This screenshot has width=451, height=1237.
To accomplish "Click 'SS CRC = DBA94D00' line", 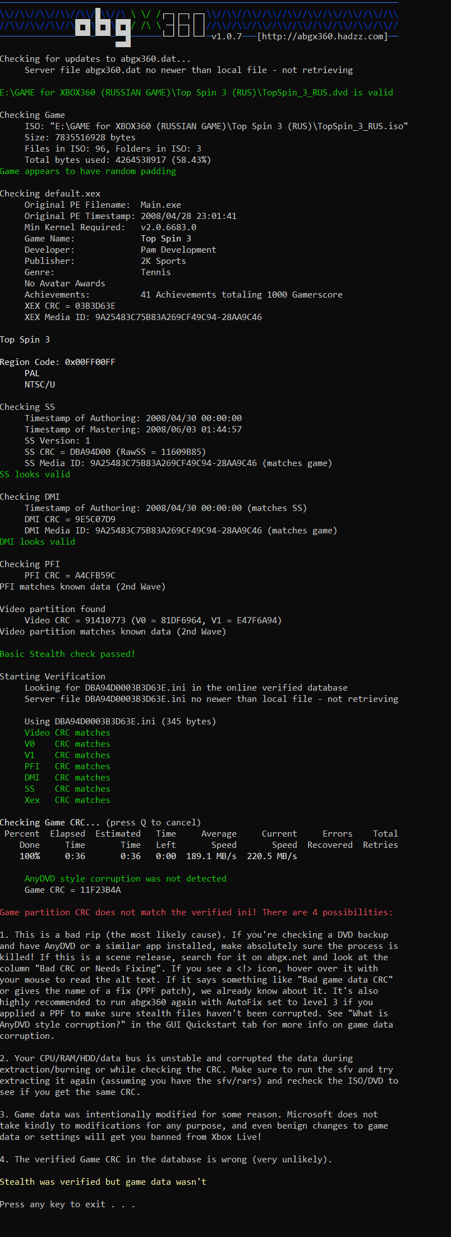I will tap(116, 452).
